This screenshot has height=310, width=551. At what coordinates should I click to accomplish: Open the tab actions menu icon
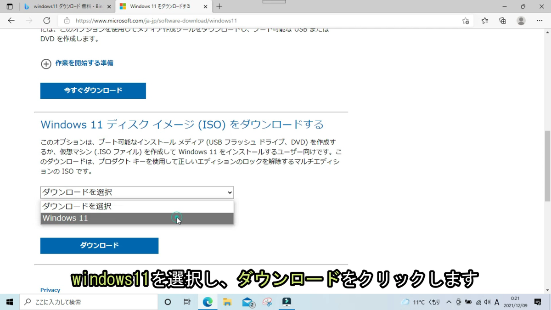(x=9, y=6)
